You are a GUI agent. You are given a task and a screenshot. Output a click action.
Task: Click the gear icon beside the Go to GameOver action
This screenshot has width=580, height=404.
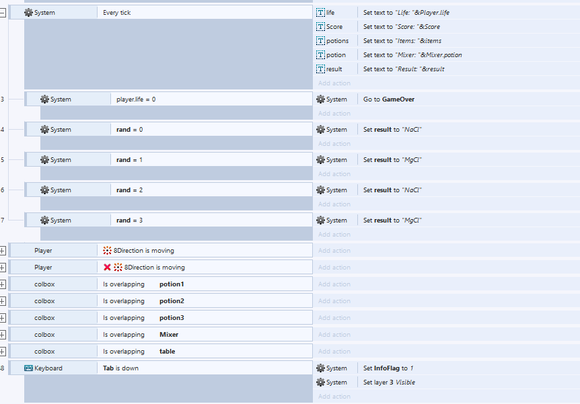point(320,99)
